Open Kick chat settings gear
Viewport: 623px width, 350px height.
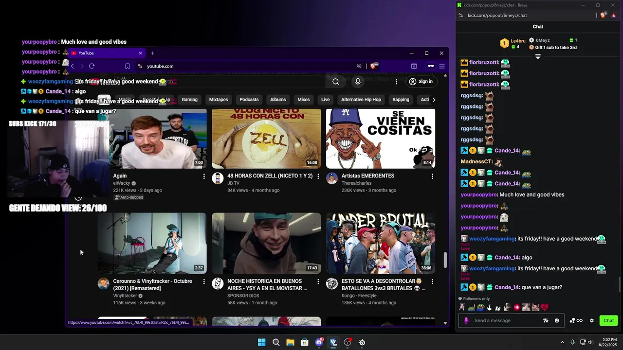pos(592,320)
